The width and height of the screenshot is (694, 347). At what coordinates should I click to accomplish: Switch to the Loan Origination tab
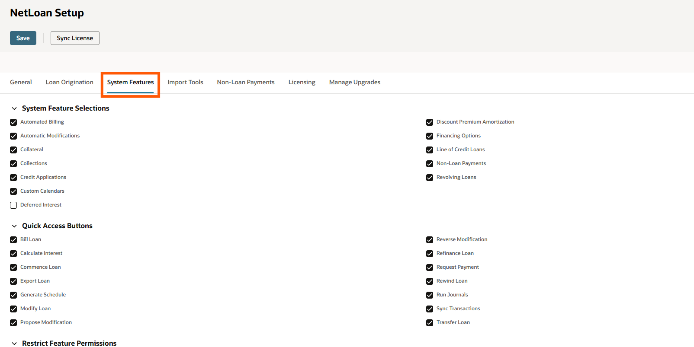[69, 82]
